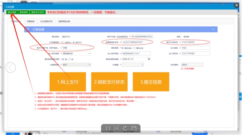Click the fit-to-screen viewer icon
The width and height of the screenshot is (242, 135).
coord(116,128)
